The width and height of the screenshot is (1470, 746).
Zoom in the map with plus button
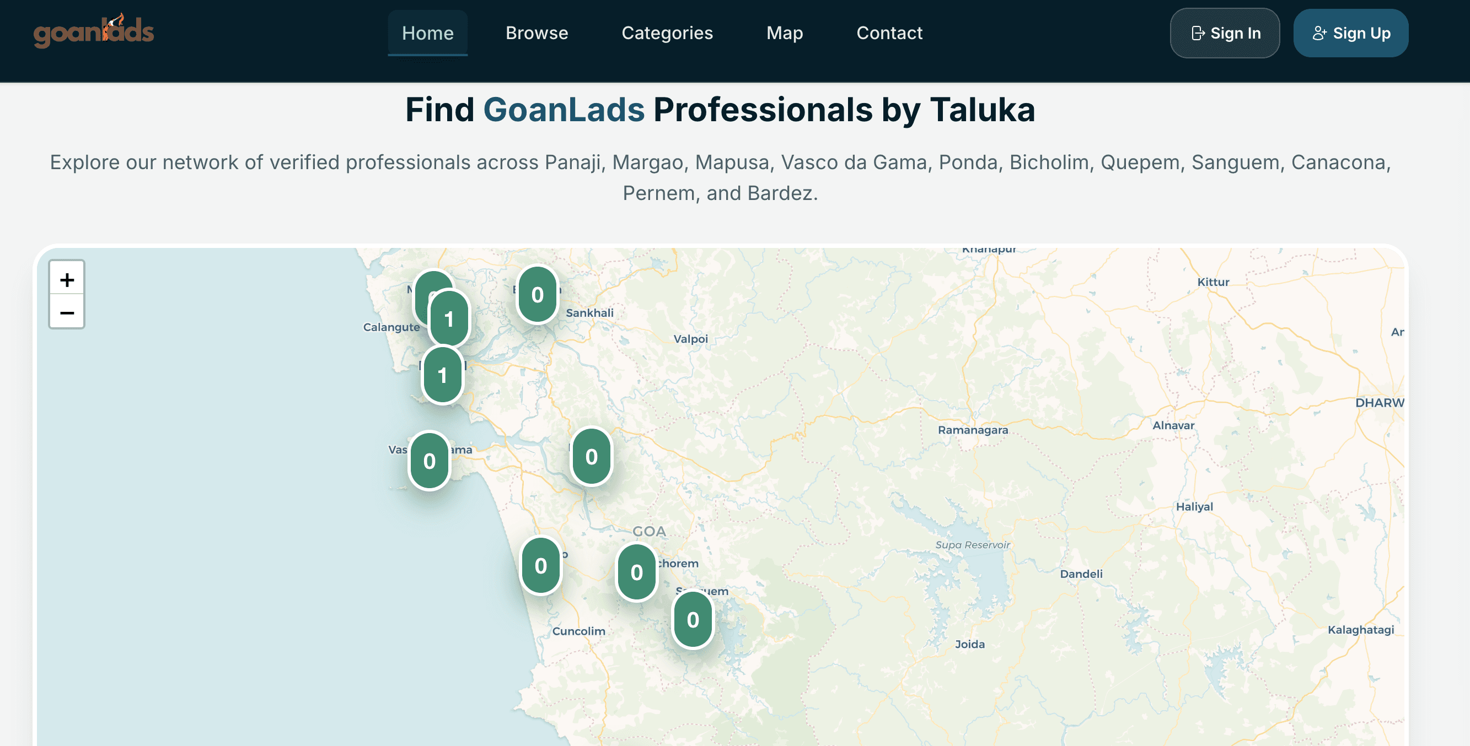(67, 279)
